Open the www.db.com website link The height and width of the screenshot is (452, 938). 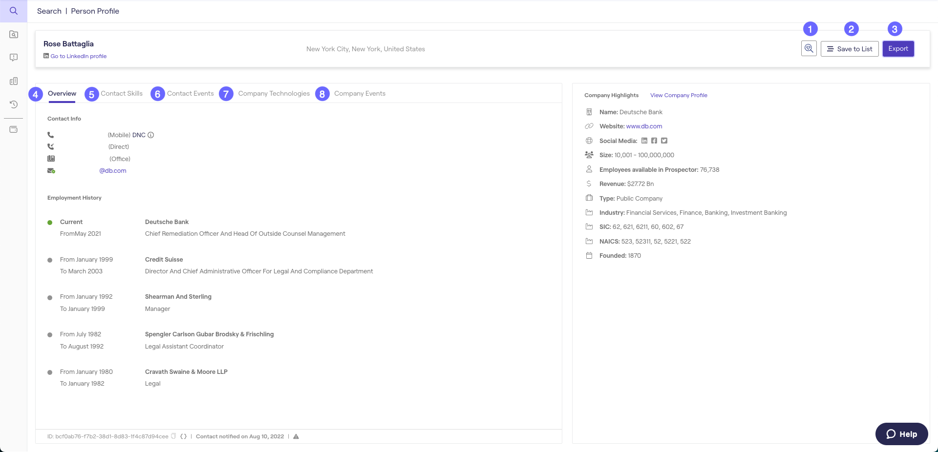[x=644, y=126]
